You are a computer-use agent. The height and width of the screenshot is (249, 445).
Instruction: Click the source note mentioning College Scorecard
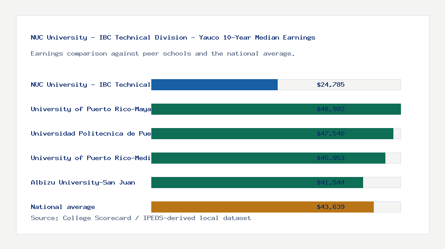141,218
